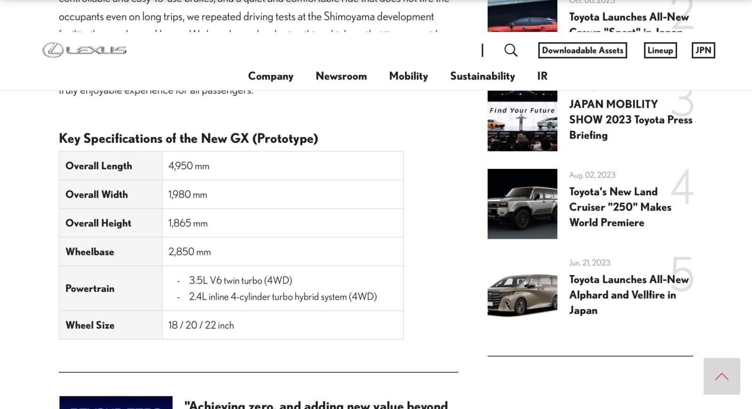Click the "Wheelbase" row label
The image size is (752, 409).
click(x=90, y=252)
